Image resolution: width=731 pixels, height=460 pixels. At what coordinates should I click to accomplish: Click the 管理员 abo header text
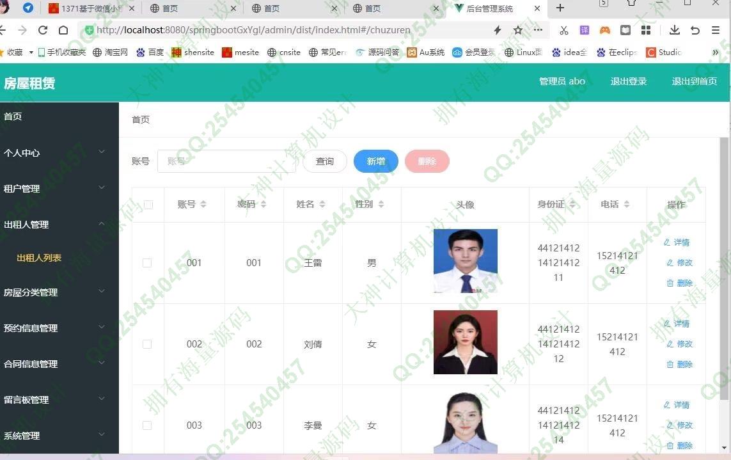(x=562, y=82)
